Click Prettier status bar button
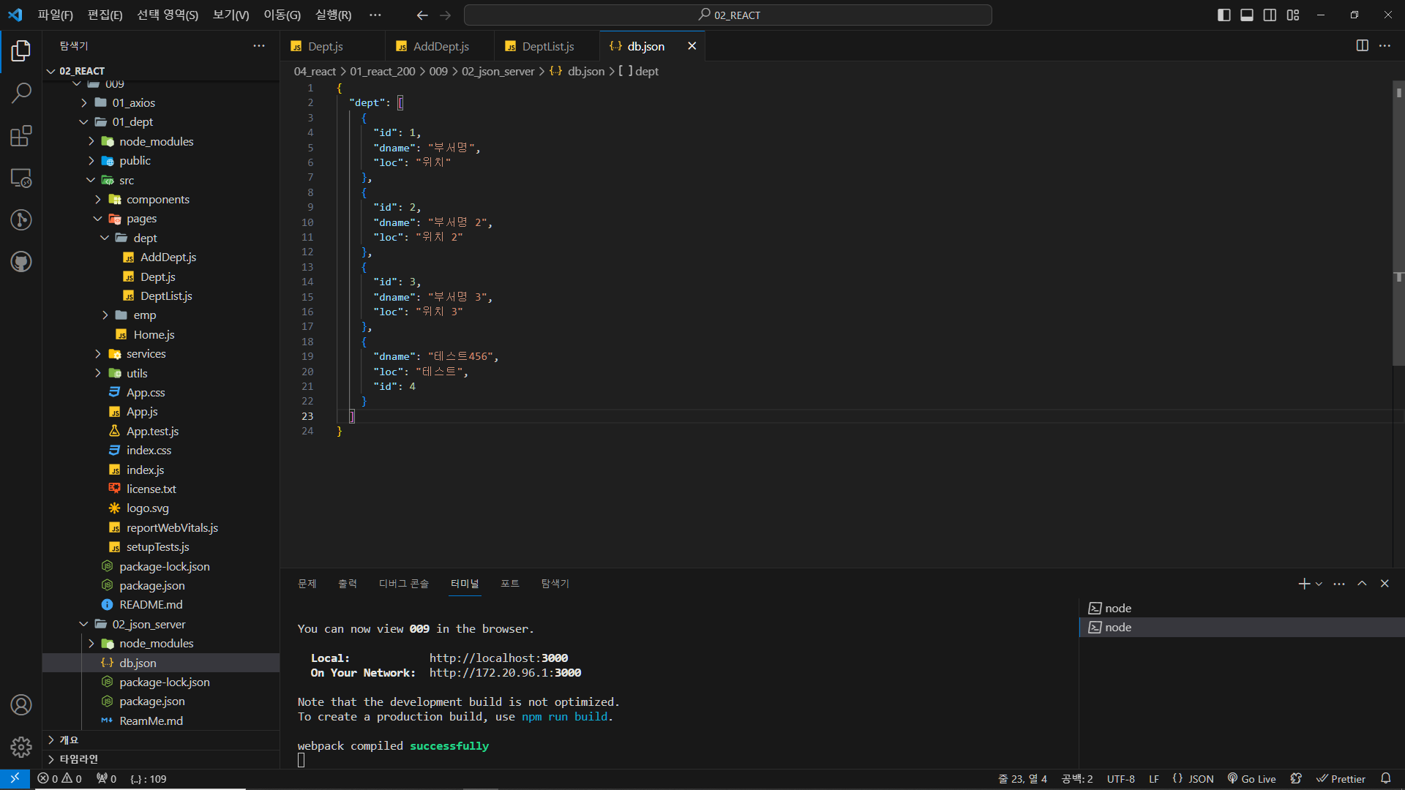This screenshot has height=790, width=1405. tap(1341, 779)
